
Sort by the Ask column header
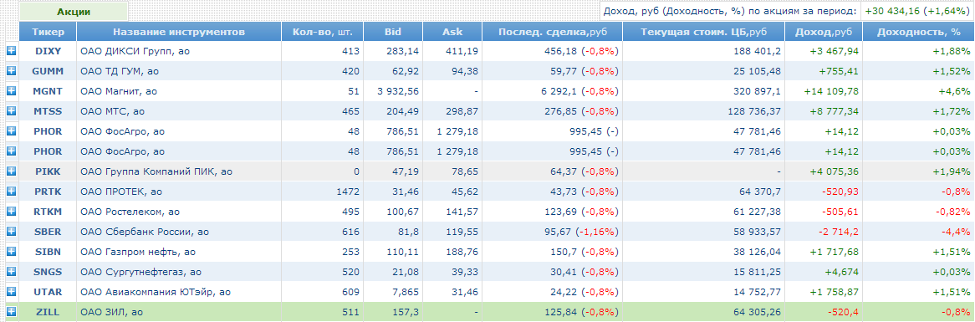(x=452, y=32)
